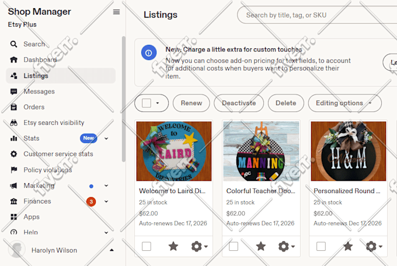Click the blue info icon in the banner
The image size is (397, 266).
(149, 52)
